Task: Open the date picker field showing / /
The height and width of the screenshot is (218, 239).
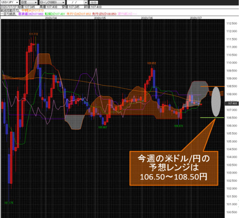Action: [77, 2]
